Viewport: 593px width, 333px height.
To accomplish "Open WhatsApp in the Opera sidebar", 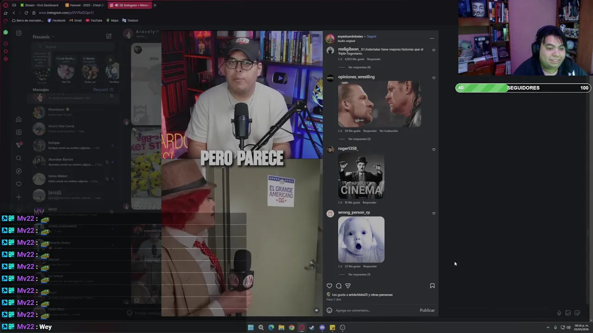I will click(x=6, y=33).
